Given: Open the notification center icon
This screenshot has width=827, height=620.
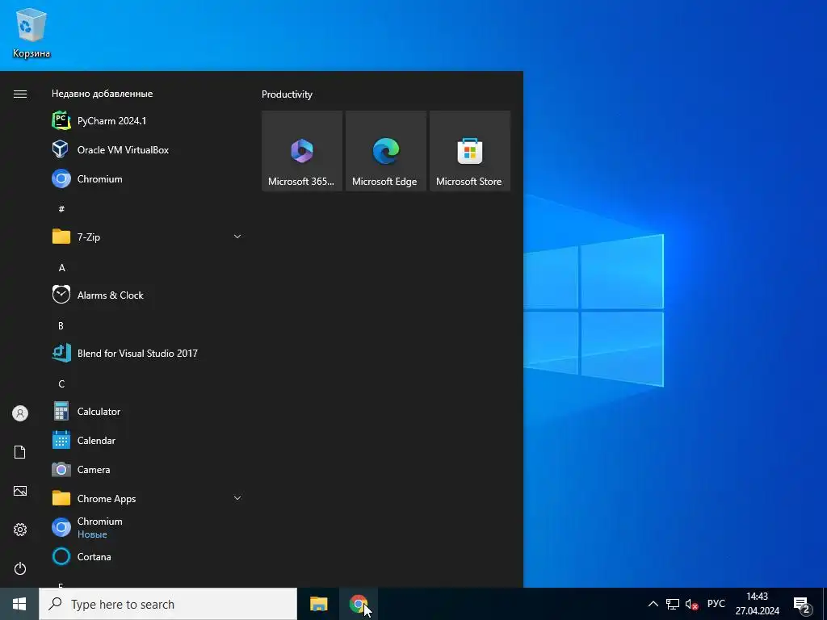Looking at the screenshot, I should (802, 605).
